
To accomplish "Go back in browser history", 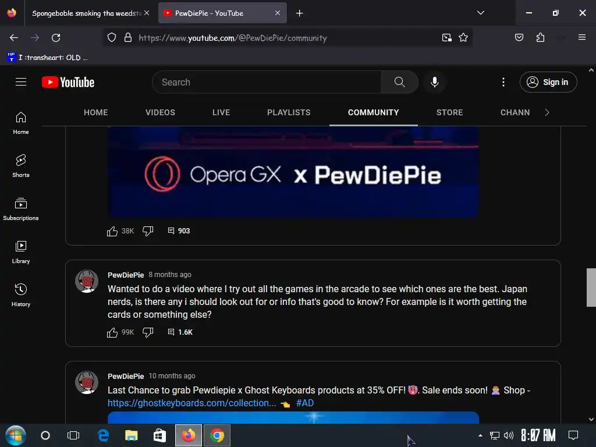I will (x=14, y=38).
